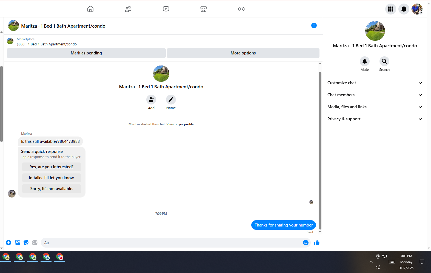This screenshot has width=431, height=273.
Task: Choose a sticker
Action: tap(26, 243)
